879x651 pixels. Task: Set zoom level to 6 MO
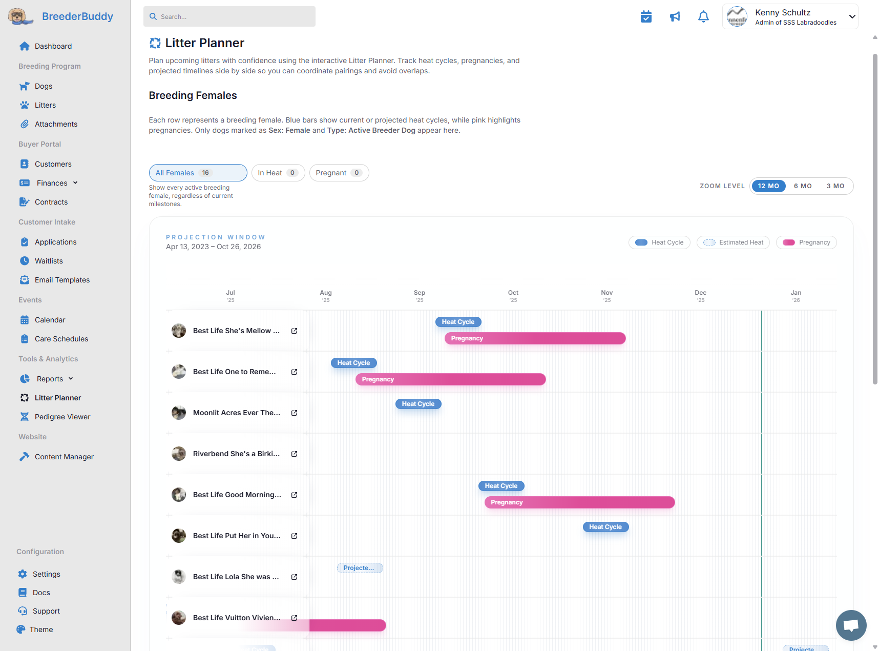[x=802, y=186]
